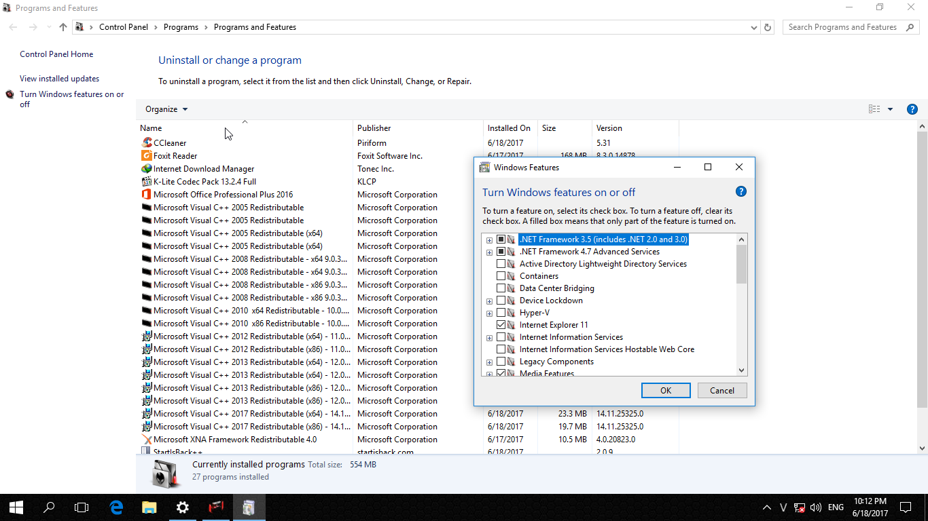Image resolution: width=928 pixels, height=521 pixels.
Task: Click the K-Lite Codec Pack icon
Action: (147, 182)
